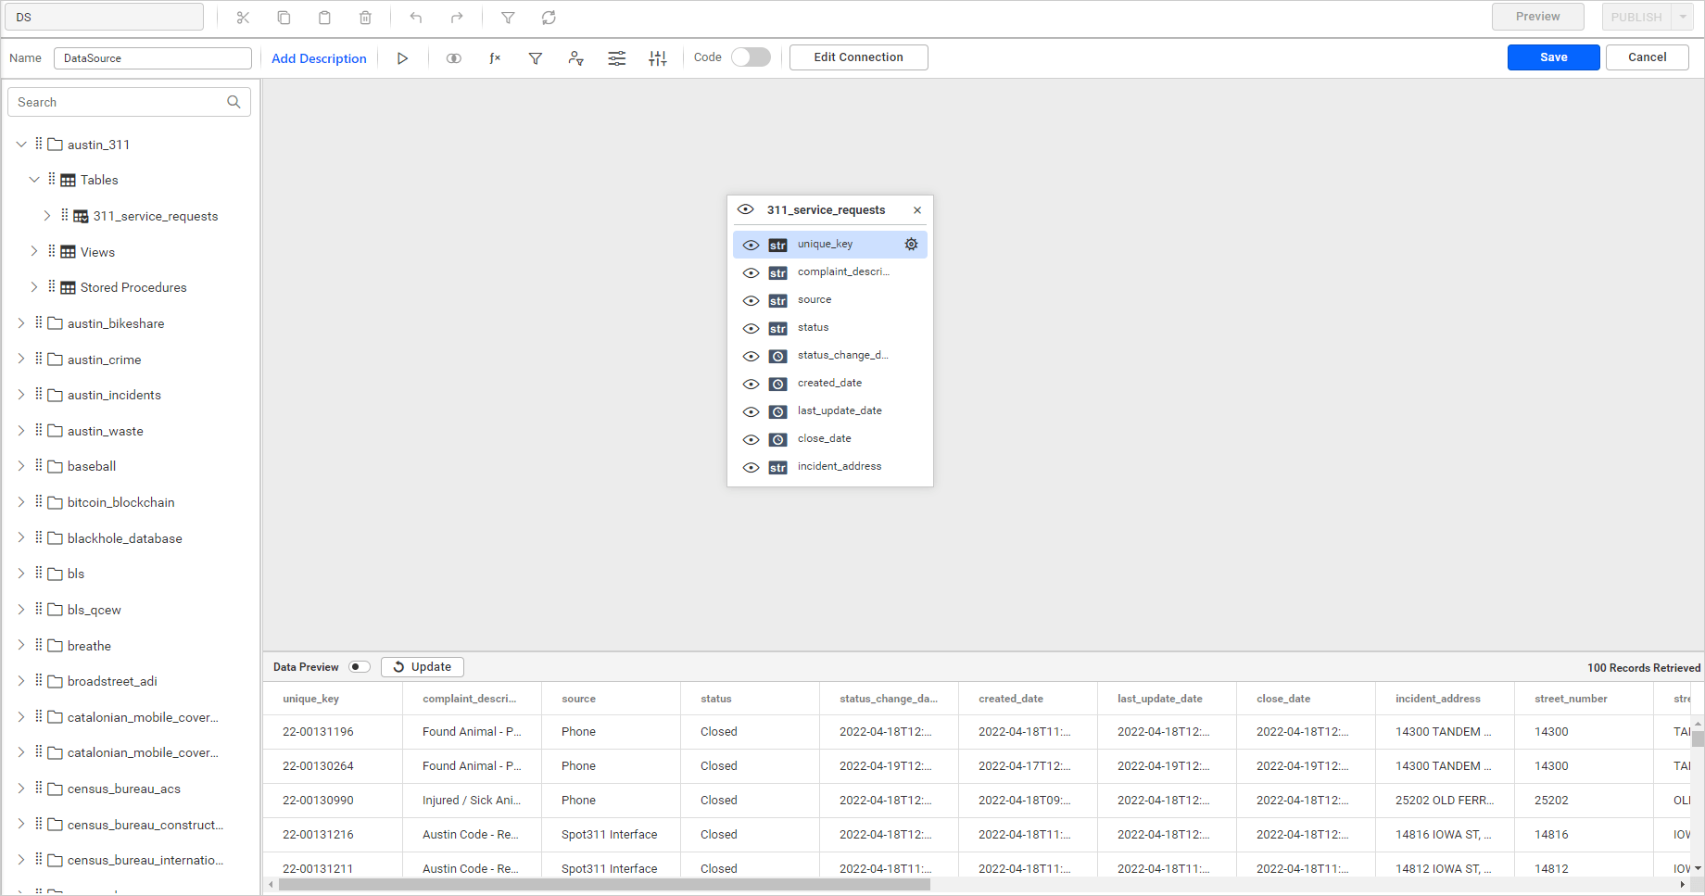The image size is (1705, 896).
Task: Toggle the Data Preview switch
Action: [360, 666]
